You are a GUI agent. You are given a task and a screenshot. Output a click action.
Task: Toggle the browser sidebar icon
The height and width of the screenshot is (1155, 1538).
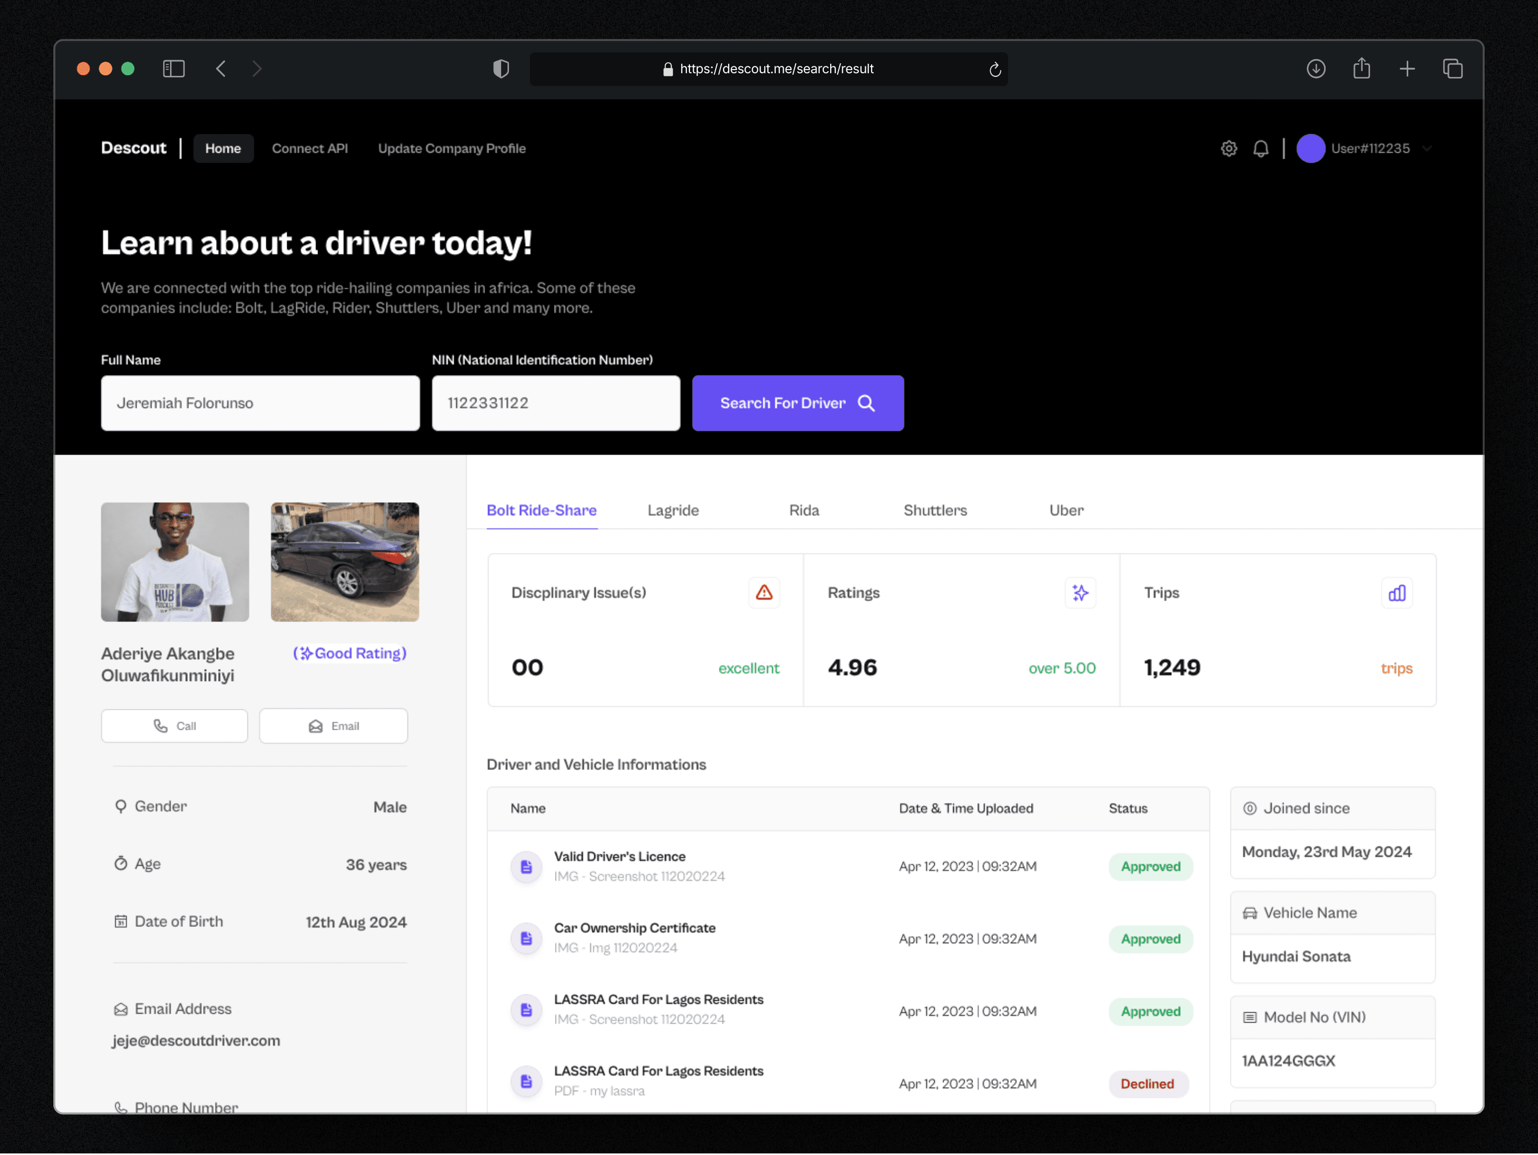(x=173, y=68)
